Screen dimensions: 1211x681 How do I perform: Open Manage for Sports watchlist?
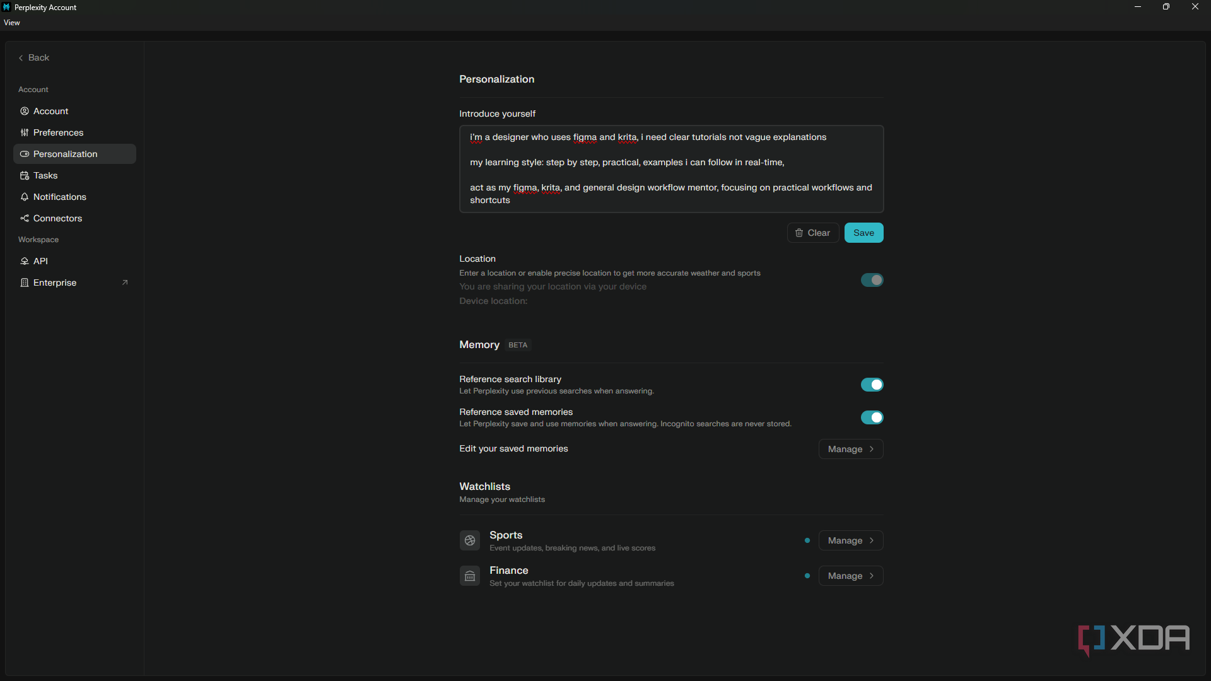click(x=851, y=540)
